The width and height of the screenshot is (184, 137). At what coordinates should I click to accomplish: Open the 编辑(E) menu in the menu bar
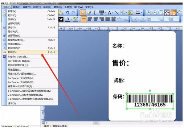[x=17, y=7]
